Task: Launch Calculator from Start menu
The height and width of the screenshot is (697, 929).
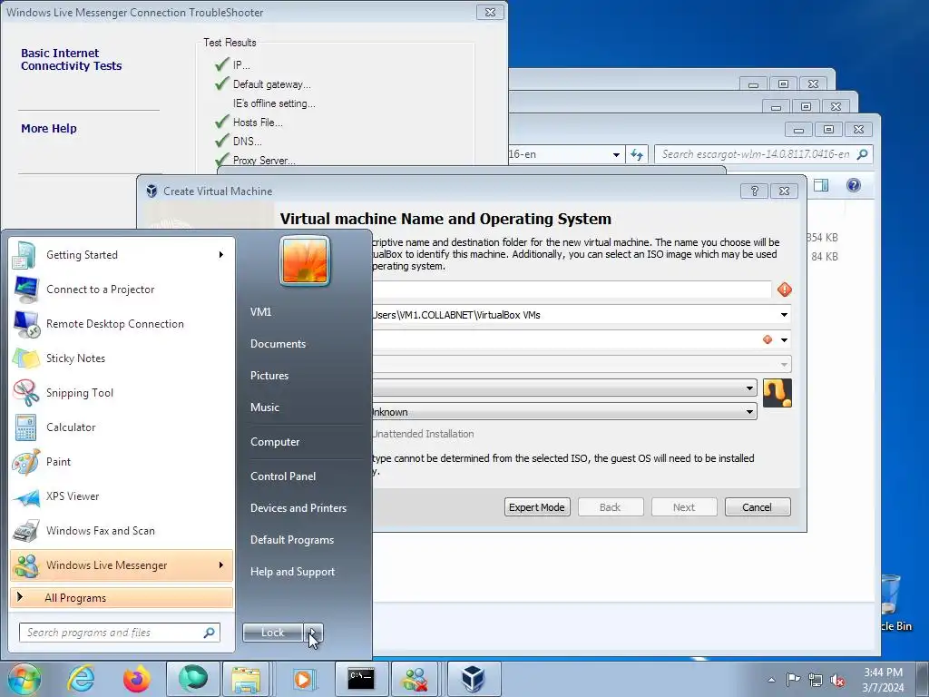Action: (x=122, y=427)
